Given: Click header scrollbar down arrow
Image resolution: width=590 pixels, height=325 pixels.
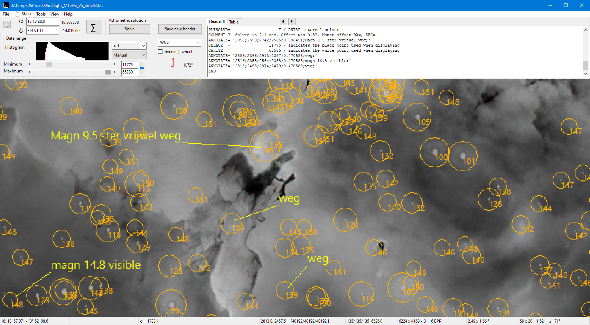Looking at the screenshot, I should [x=586, y=73].
